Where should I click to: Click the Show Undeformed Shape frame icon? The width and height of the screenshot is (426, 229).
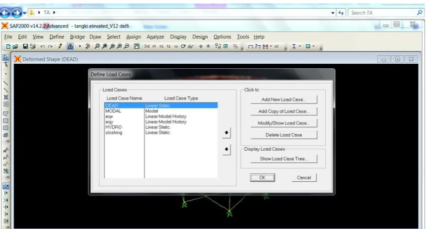coord(251,47)
